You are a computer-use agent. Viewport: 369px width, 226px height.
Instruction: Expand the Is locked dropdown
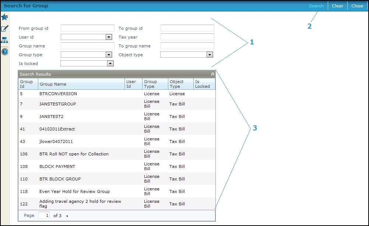click(x=110, y=64)
